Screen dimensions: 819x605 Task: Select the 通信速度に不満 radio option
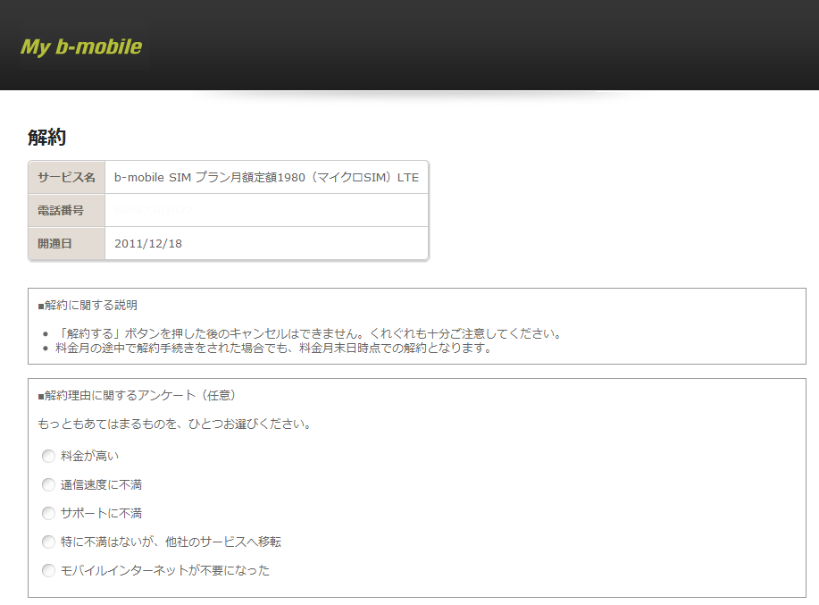(x=48, y=485)
